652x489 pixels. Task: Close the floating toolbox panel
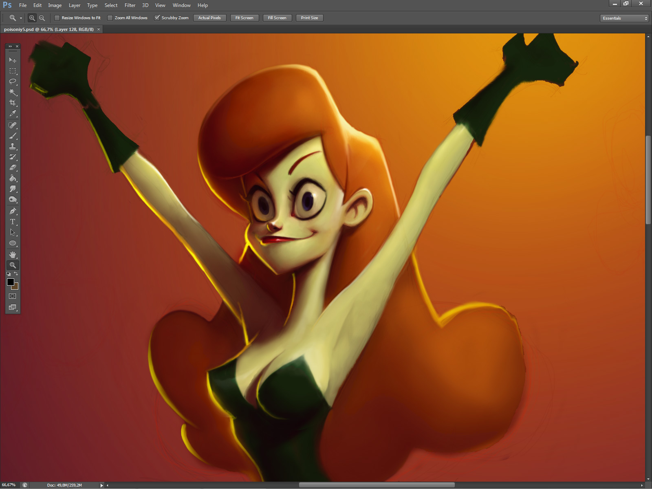[17, 46]
